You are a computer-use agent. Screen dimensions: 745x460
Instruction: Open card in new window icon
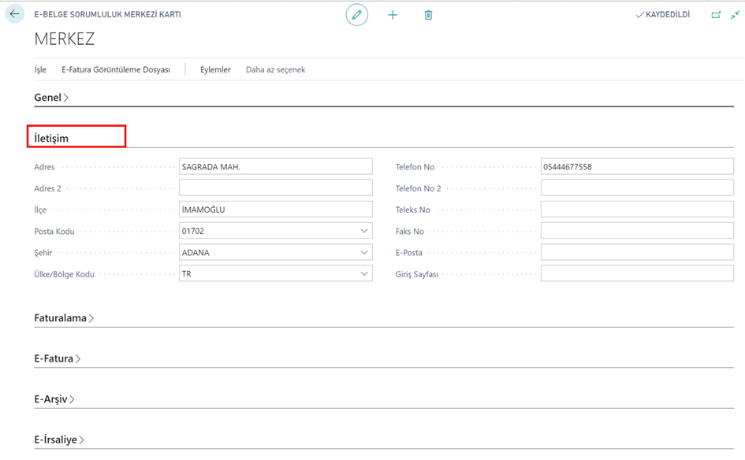[716, 15]
